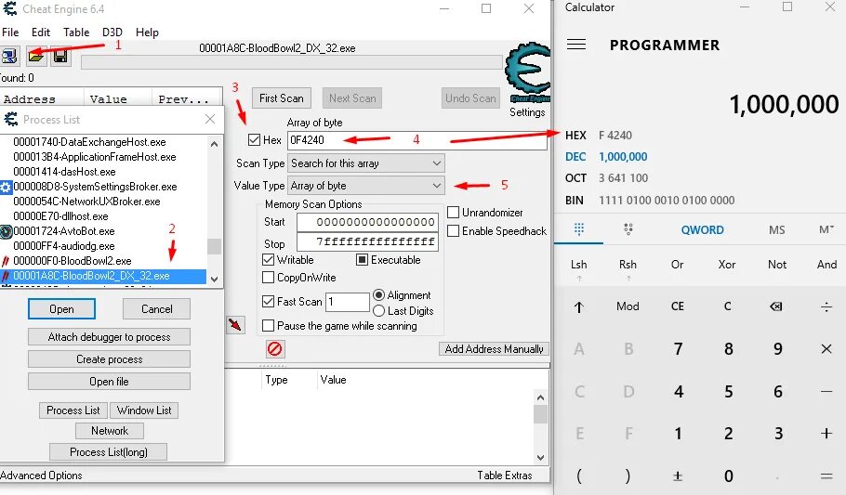The image size is (846, 495).
Task: Click Calculator plus operator
Action: tap(826, 433)
